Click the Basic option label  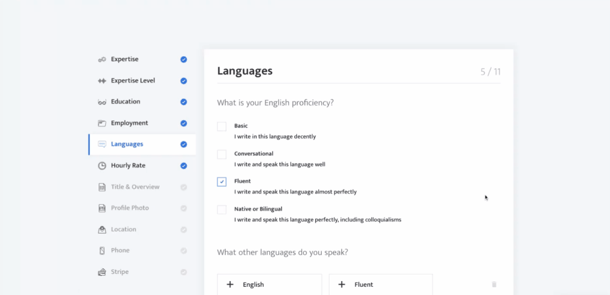click(241, 126)
